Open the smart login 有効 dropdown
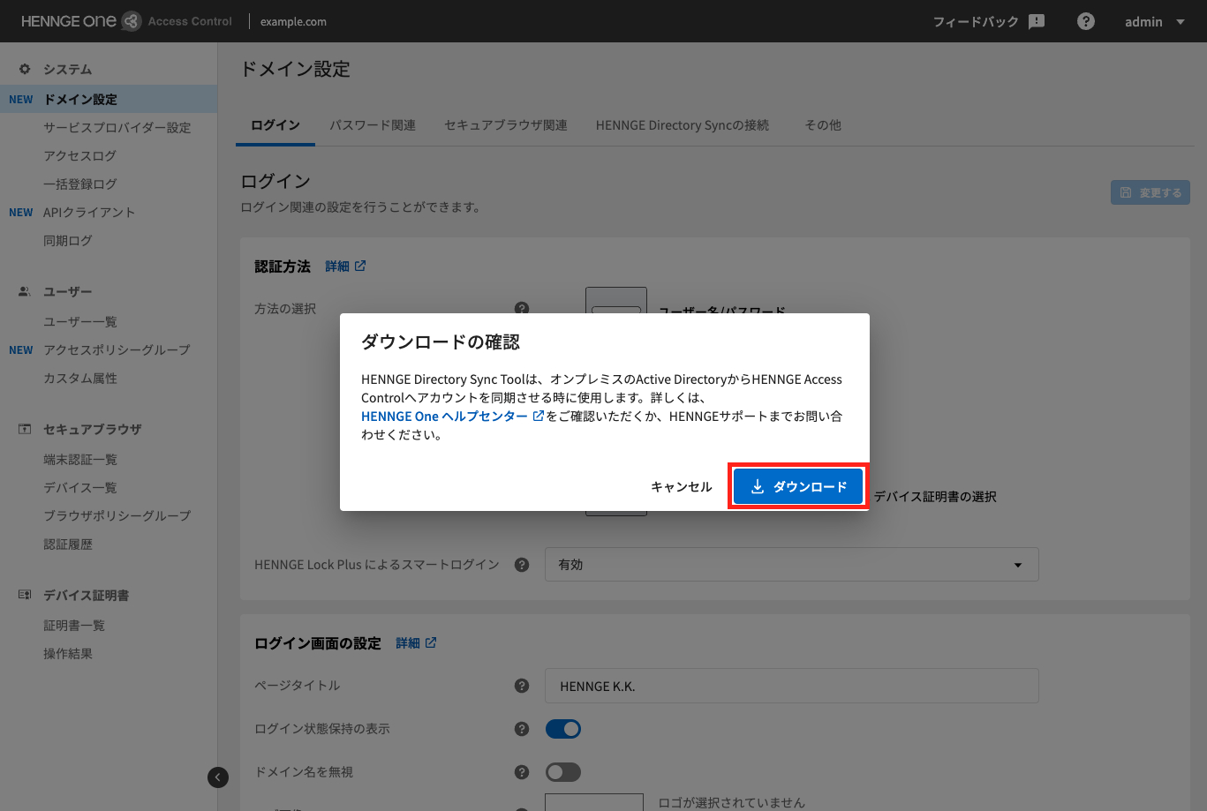 pyautogui.click(x=792, y=565)
